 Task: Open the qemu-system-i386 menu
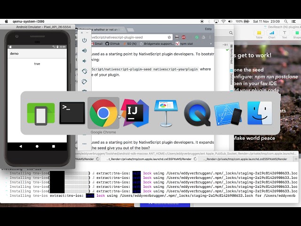(28, 21)
